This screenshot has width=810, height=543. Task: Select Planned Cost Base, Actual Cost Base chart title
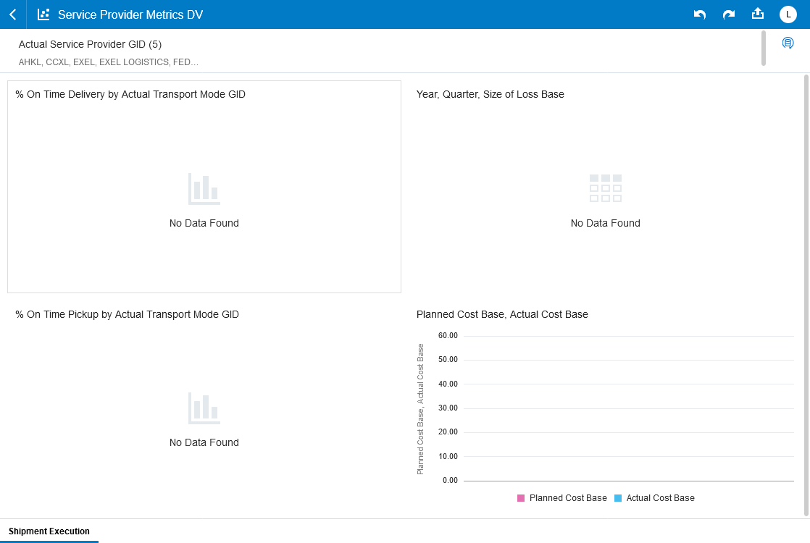coord(502,314)
